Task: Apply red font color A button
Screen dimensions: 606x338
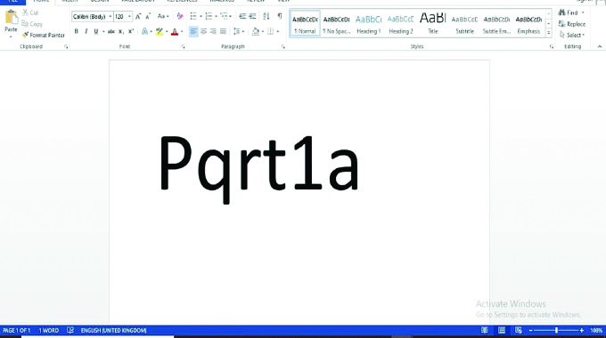Action: point(175,32)
